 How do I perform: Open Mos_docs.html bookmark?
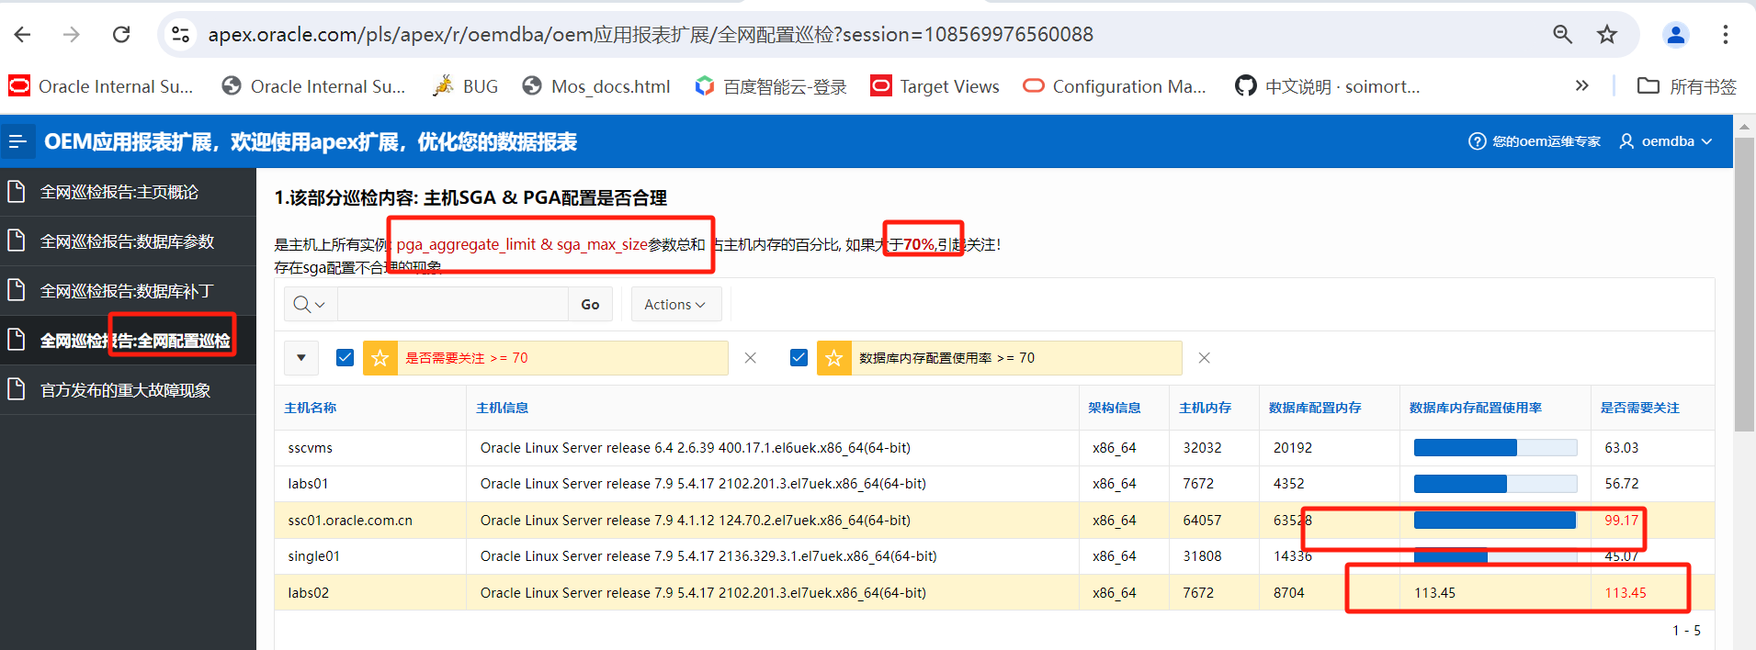click(x=596, y=86)
